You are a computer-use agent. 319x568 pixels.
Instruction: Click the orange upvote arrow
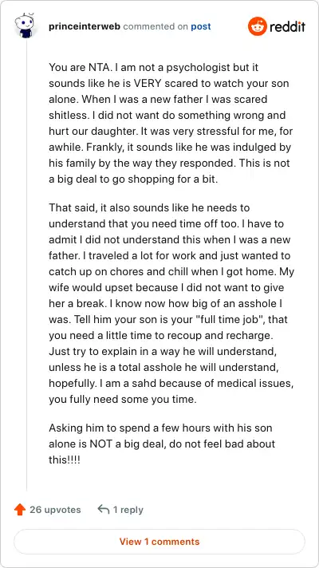pos(20,510)
